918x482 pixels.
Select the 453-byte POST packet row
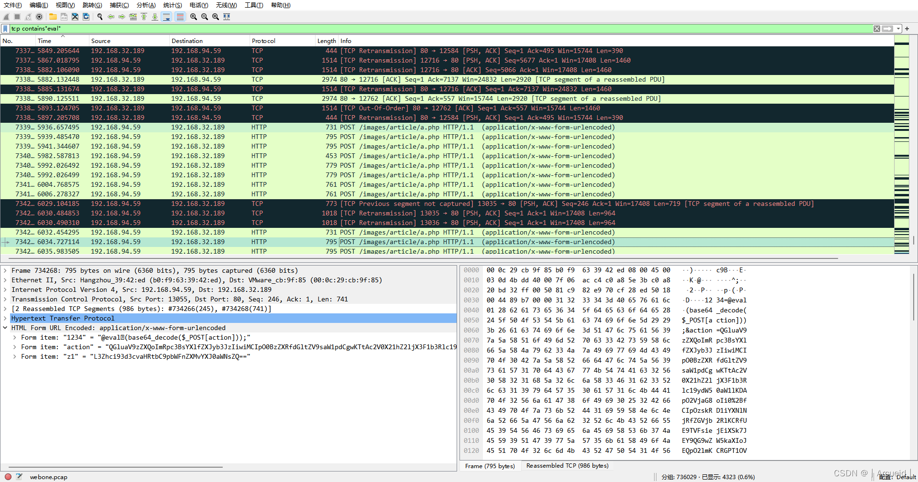(x=447, y=156)
